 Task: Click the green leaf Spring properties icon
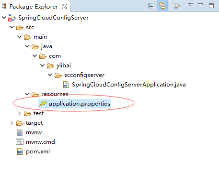click(43, 104)
